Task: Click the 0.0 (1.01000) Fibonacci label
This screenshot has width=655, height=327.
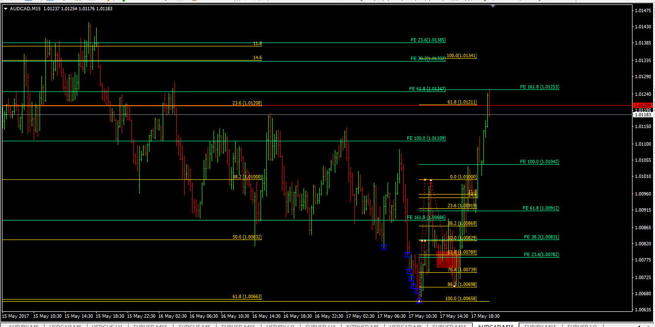Action: pyautogui.click(x=463, y=177)
